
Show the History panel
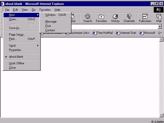tap(115, 18)
